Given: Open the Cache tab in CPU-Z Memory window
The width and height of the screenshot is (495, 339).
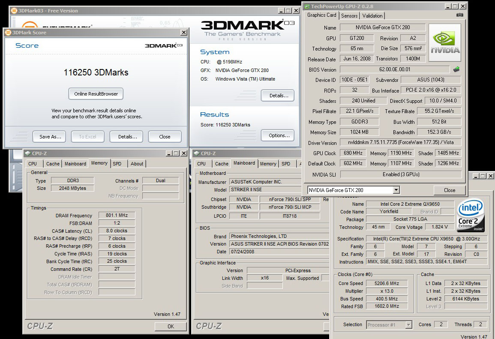Looking at the screenshot, I should point(53,164).
